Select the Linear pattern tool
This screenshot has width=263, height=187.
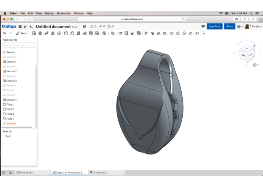[104, 33]
